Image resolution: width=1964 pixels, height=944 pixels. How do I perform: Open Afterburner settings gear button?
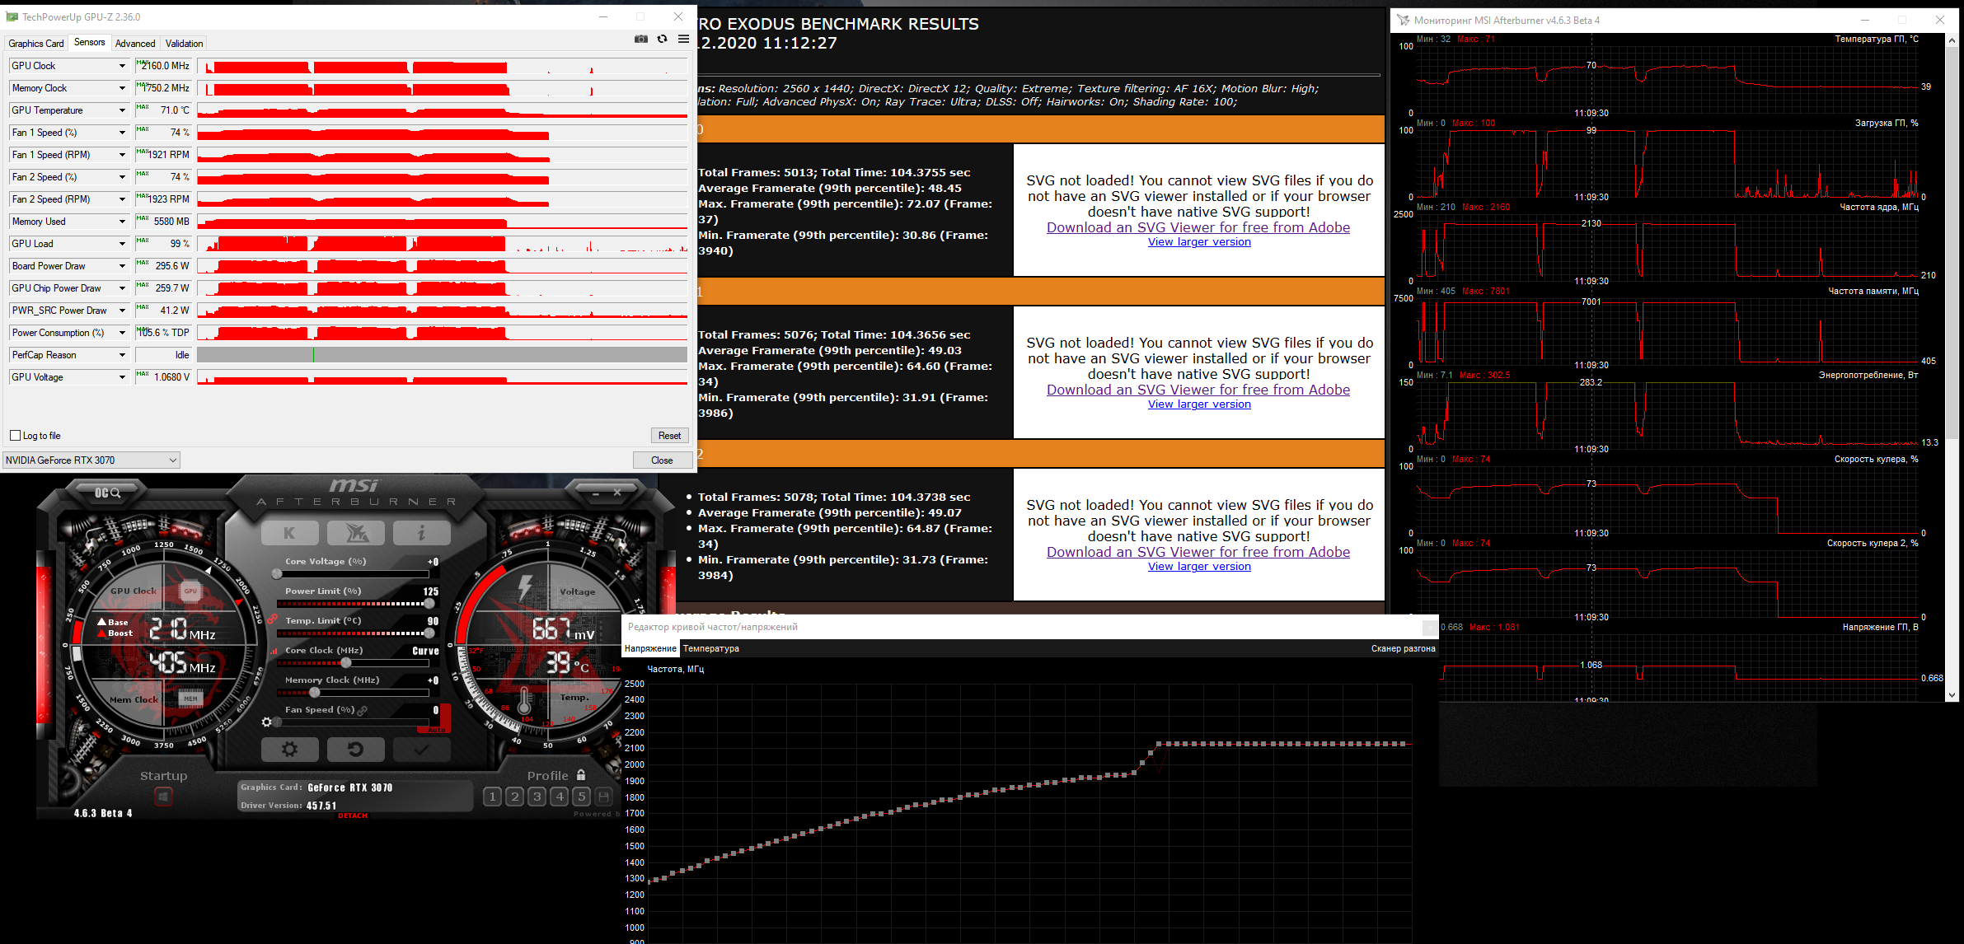point(289,749)
